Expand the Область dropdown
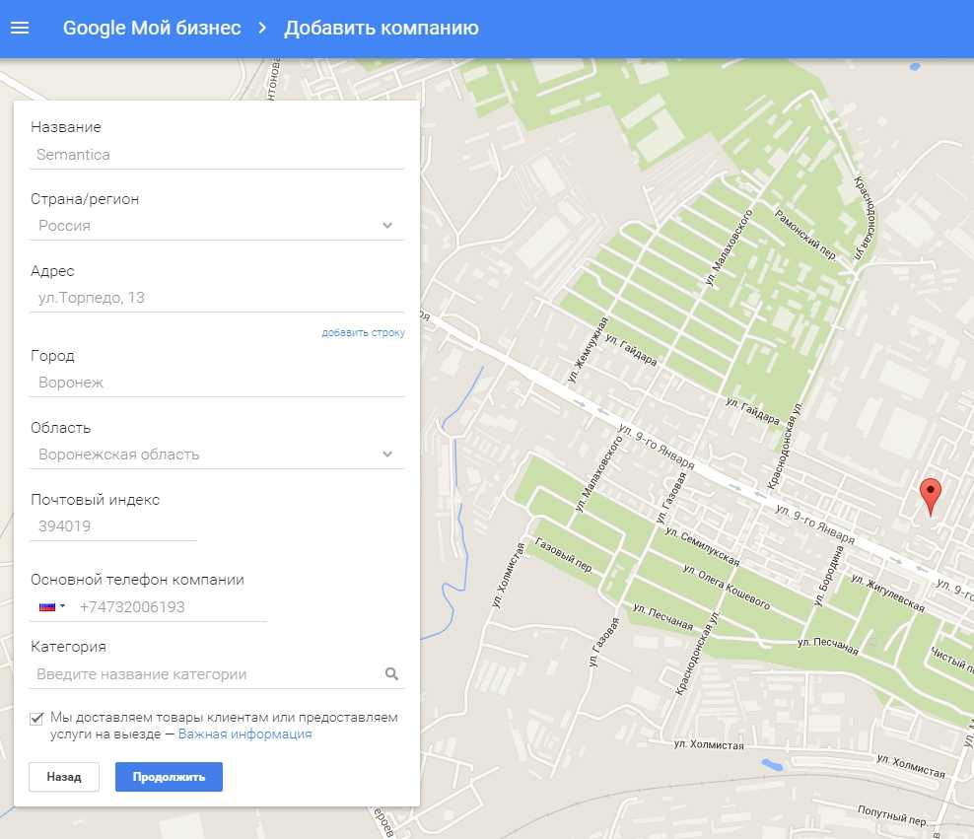The width and height of the screenshot is (974, 839). coord(386,454)
